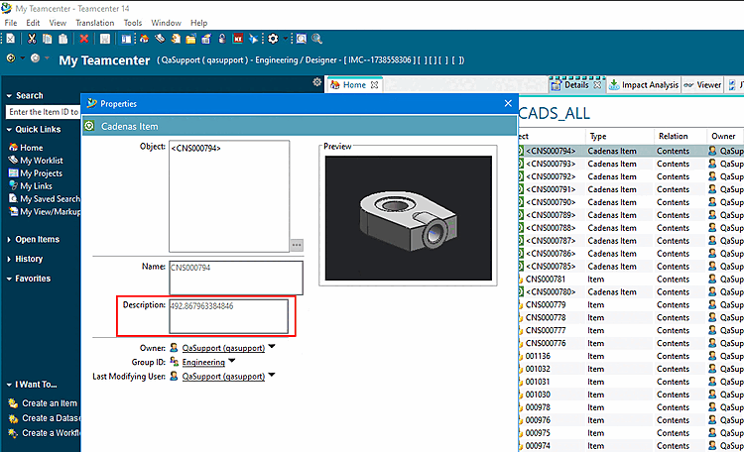This screenshot has width=744, height=452.
Task: Click the navigation pane gear icon
Action: (x=317, y=82)
